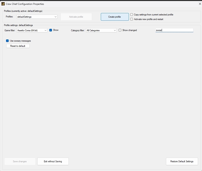Screen dimensions: 202x171
Task: Close the Configuration Properties window
Action: click(x=200, y=4)
